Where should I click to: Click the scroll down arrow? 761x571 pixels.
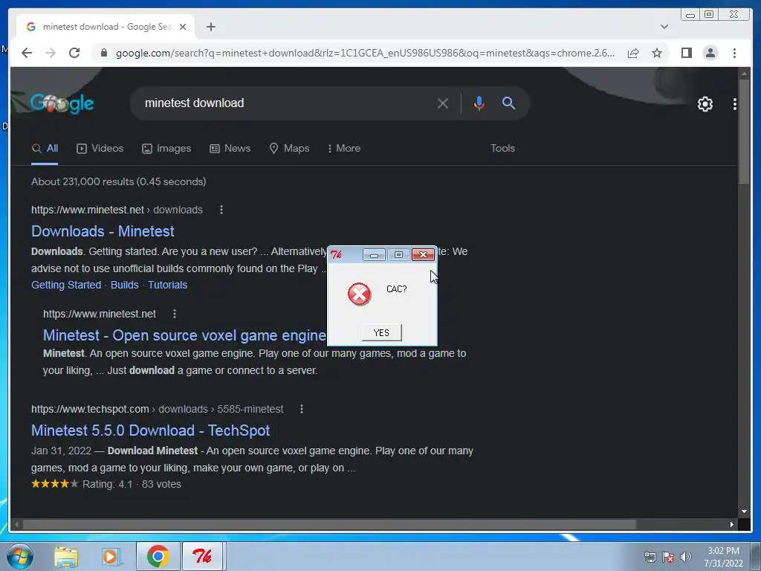744,512
